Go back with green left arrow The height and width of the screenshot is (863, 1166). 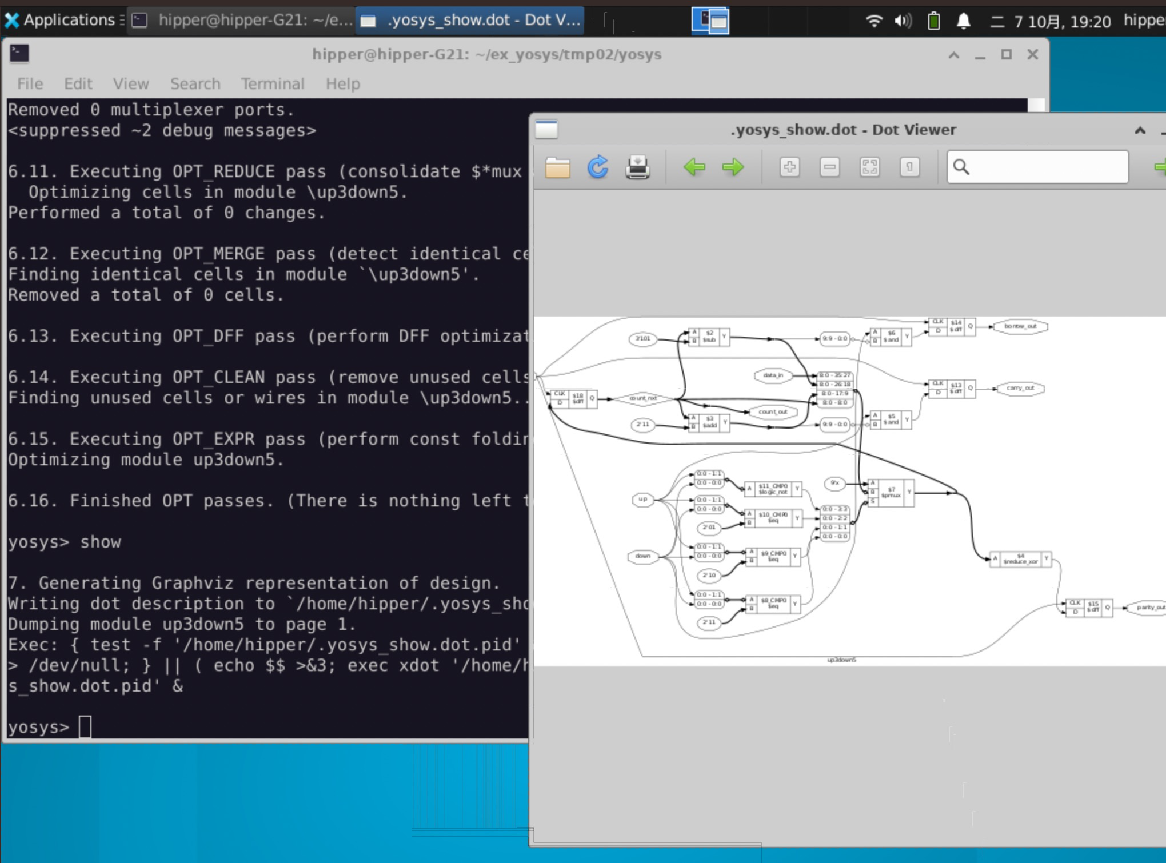[x=694, y=167]
